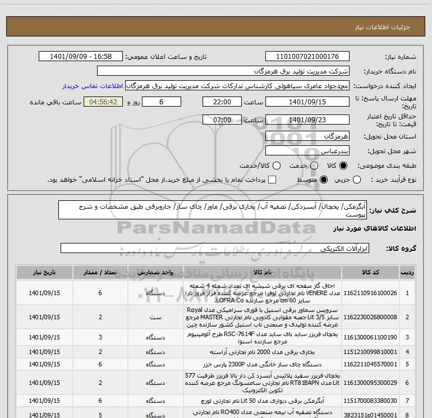Viewport: 432px width, 418px height.
Task: Click RT81BAPN Samsung fridge description
Action: [x=263, y=383]
